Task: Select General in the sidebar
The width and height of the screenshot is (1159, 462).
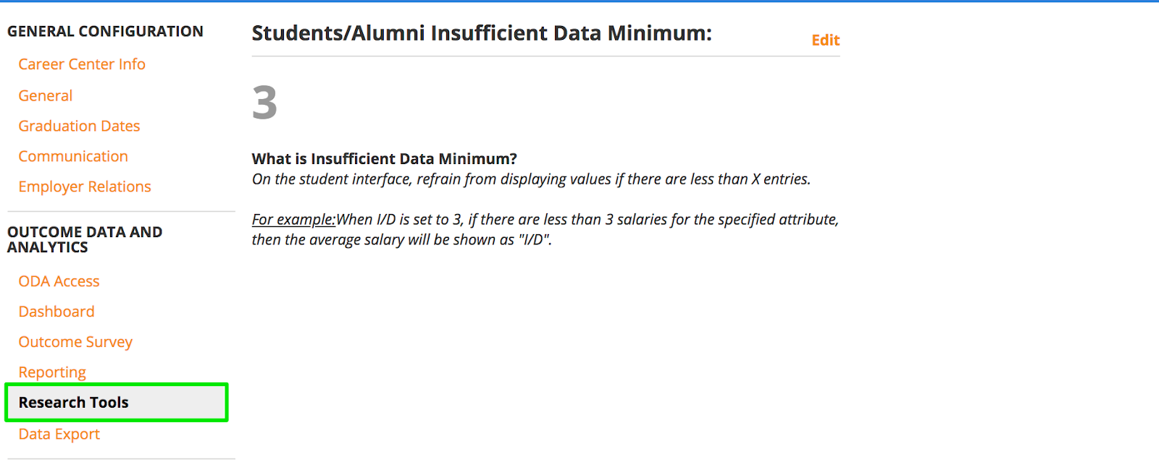Action: coord(46,95)
